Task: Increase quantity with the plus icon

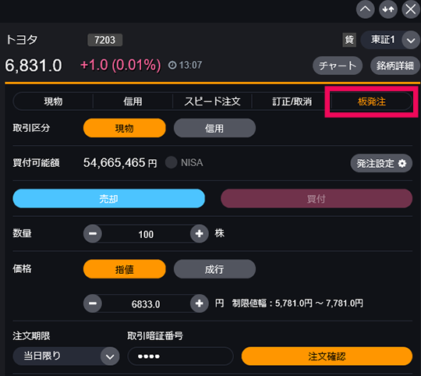Action: (200, 234)
